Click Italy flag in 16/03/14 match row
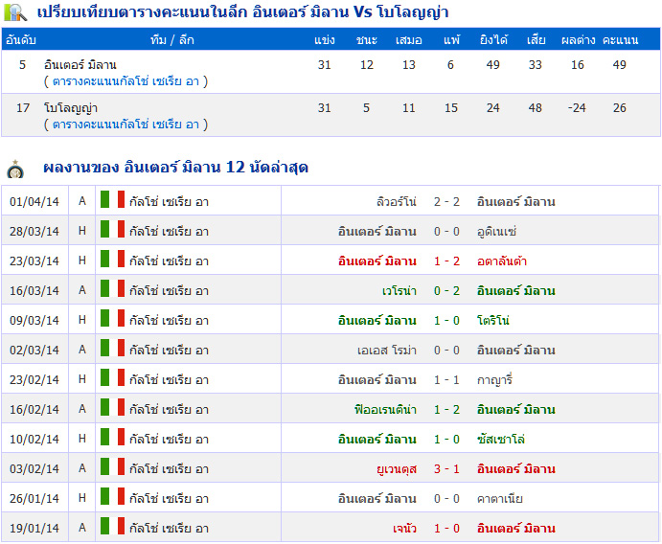Viewport: 662px width, 544px height. pyautogui.click(x=112, y=288)
